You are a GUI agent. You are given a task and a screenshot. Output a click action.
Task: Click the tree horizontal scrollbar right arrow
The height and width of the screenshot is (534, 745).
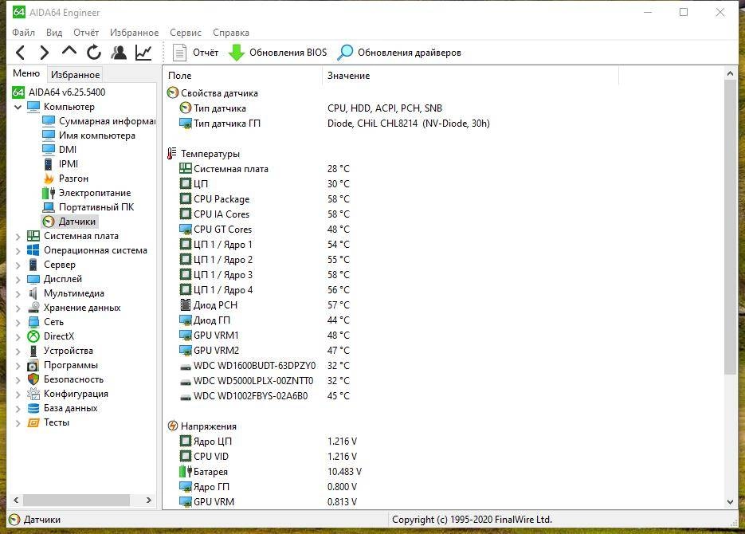[x=149, y=501]
